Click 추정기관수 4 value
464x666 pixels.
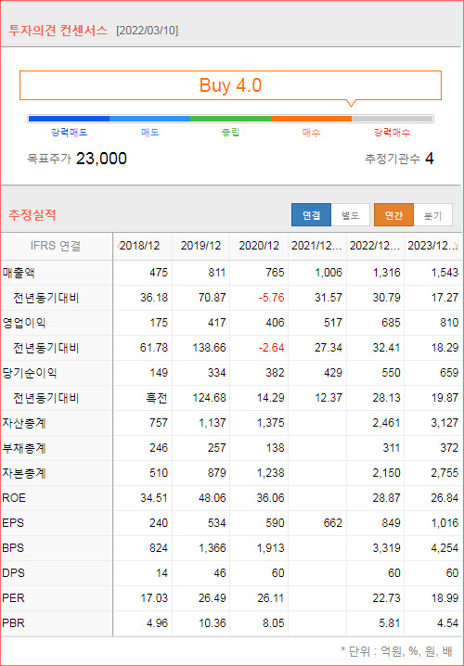coord(429,159)
